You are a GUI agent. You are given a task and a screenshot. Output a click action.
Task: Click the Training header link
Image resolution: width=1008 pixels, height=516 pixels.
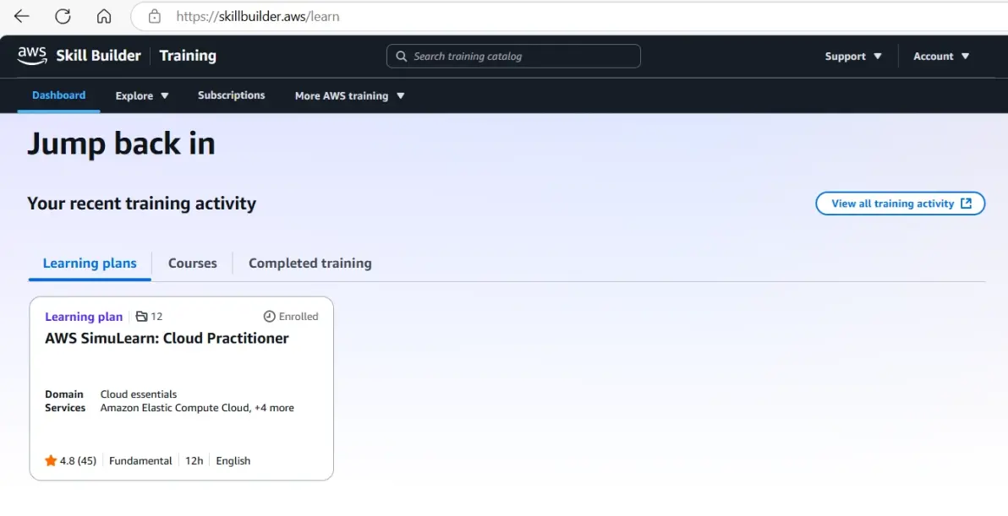coord(188,56)
